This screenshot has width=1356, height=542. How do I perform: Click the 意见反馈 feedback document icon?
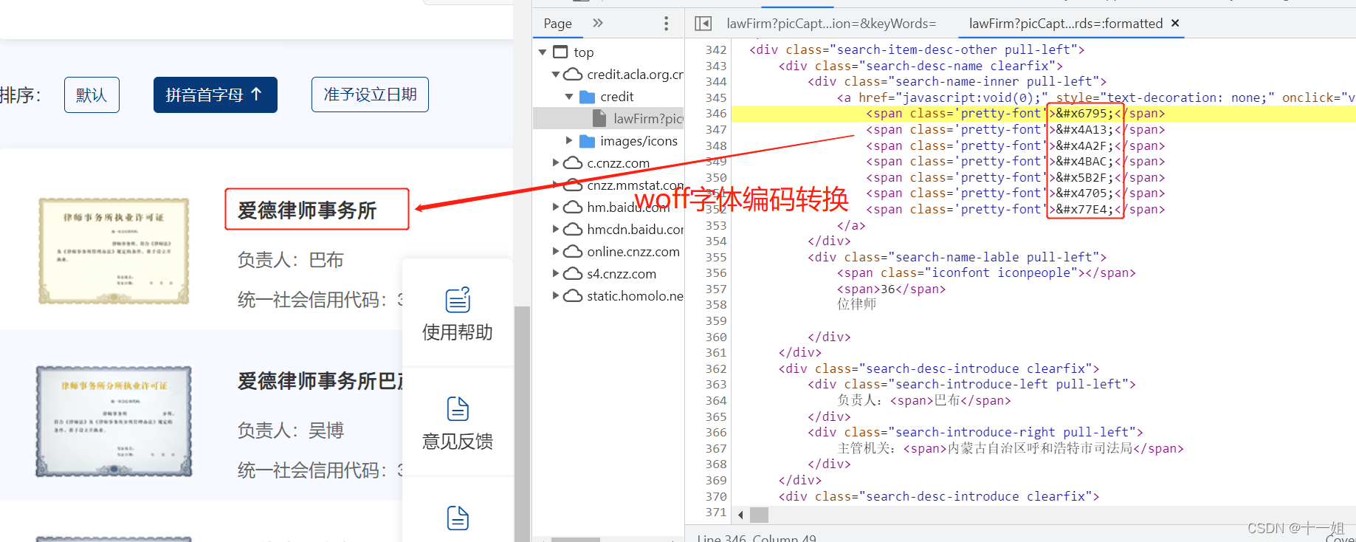click(458, 408)
